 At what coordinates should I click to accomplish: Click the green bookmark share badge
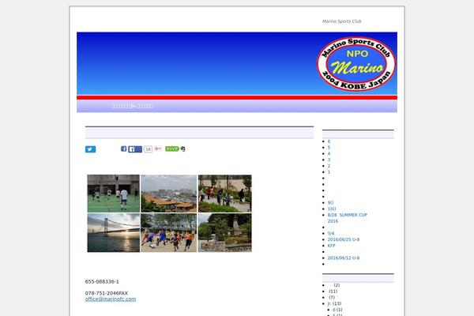pos(172,149)
